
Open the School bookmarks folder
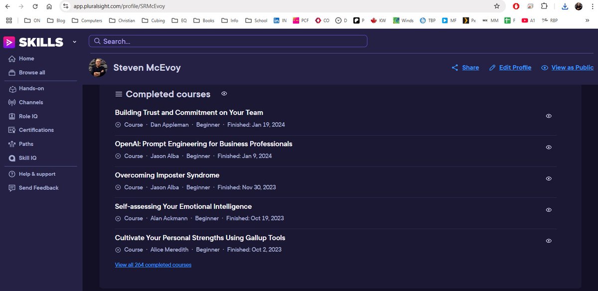(x=256, y=20)
